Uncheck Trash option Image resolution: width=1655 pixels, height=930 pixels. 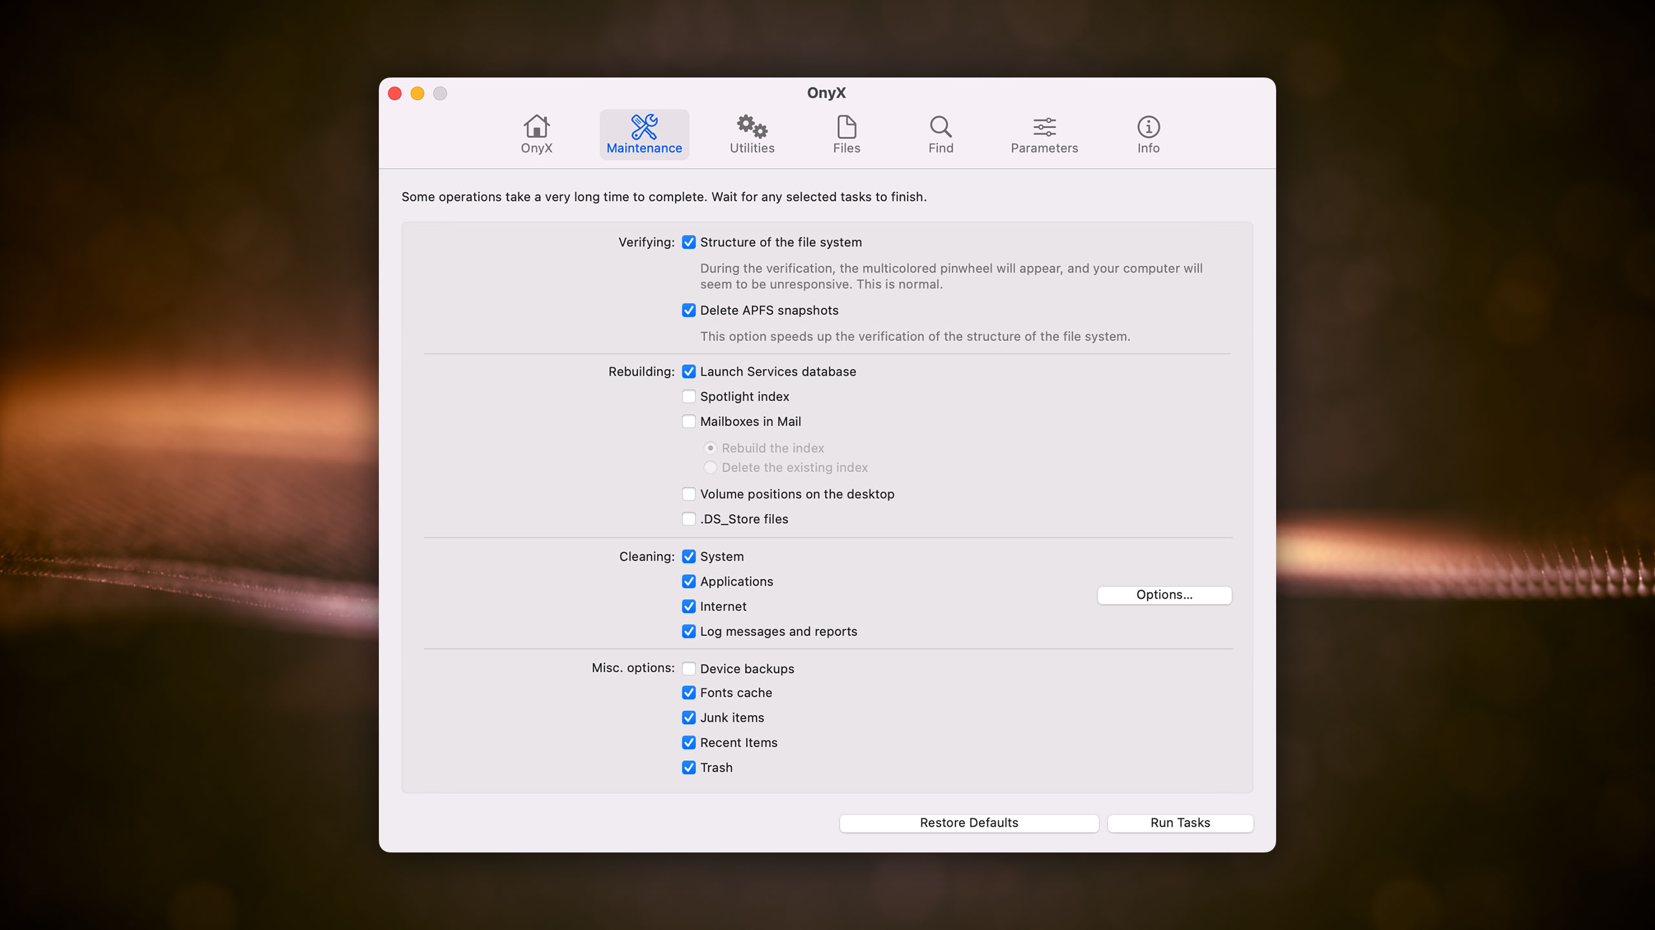(689, 768)
